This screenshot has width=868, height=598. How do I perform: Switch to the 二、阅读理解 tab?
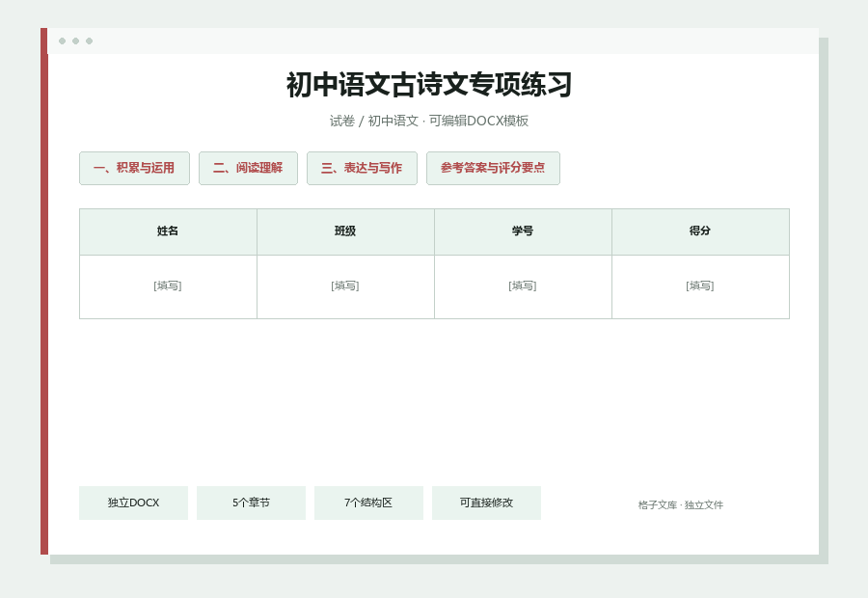[x=248, y=168]
